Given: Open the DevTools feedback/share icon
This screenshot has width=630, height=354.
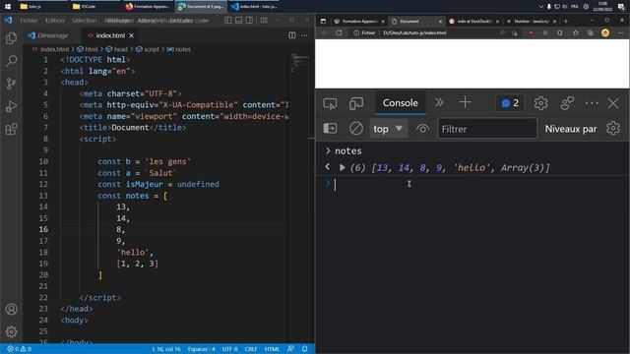Looking at the screenshot, I should point(567,103).
